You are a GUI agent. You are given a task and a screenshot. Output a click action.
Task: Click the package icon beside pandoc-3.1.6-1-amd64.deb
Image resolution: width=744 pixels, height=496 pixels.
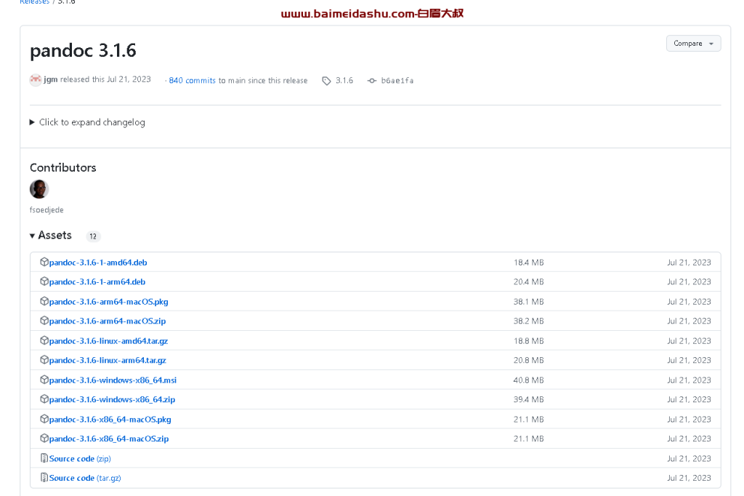pyautogui.click(x=43, y=262)
